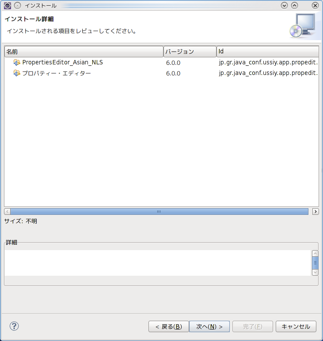This screenshot has width=323, height=341.
Task: Click the PropertiesEditor_Asian_NLS feature icon
Action: click(16, 62)
